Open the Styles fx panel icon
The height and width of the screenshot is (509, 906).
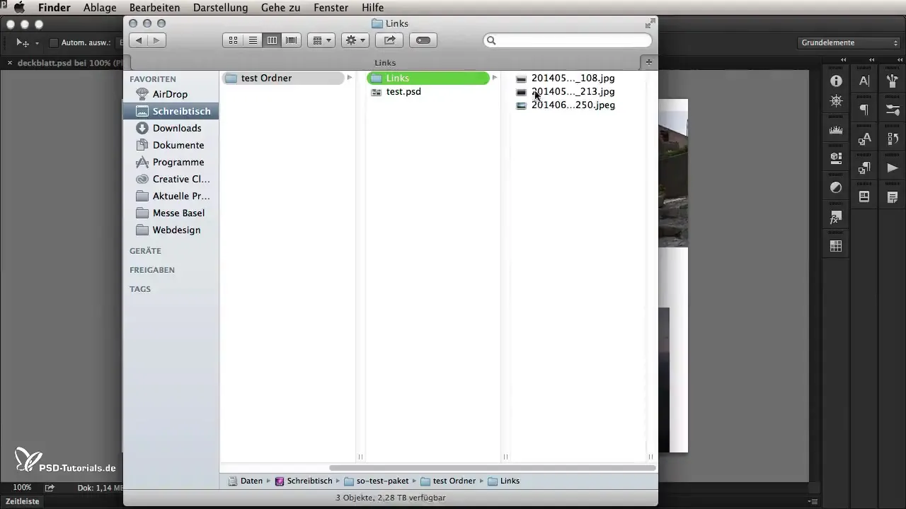pyautogui.click(x=836, y=217)
